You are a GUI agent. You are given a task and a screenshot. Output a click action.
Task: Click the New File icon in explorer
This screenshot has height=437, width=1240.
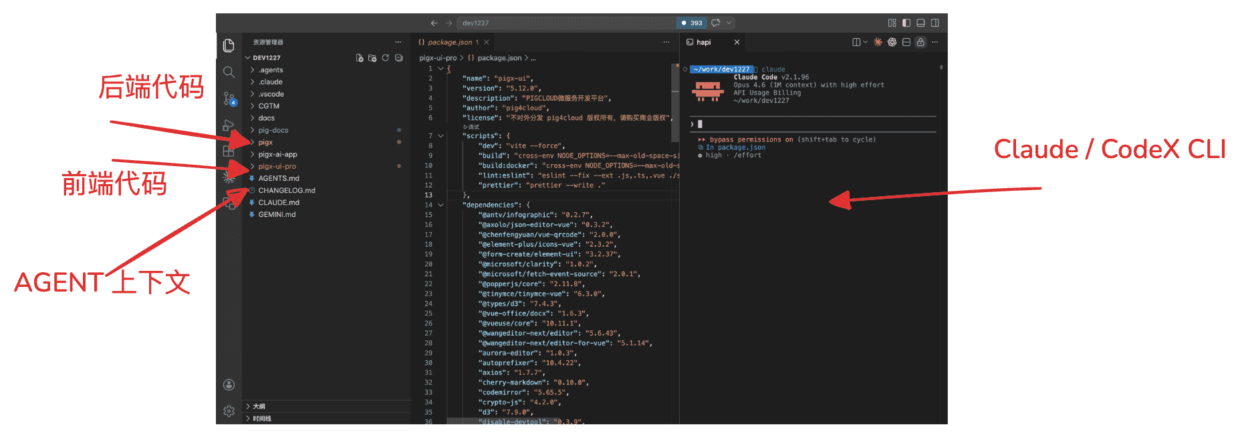point(360,58)
